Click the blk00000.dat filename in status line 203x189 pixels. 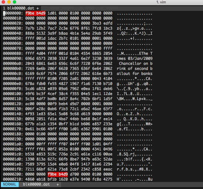(x=37, y=184)
